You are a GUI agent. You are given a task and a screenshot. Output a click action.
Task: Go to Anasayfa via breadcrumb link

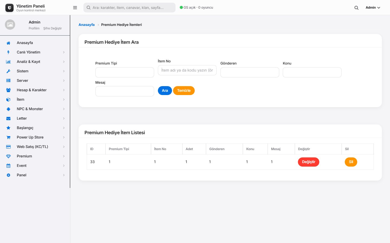[x=87, y=25]
